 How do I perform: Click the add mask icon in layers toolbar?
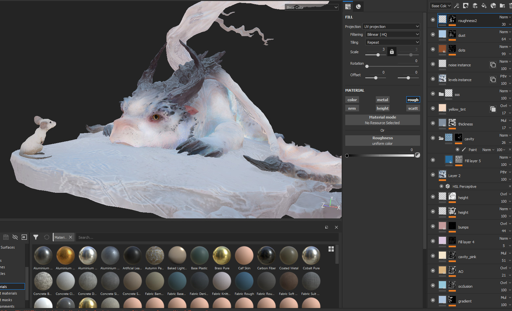click(x=466, y=6)
